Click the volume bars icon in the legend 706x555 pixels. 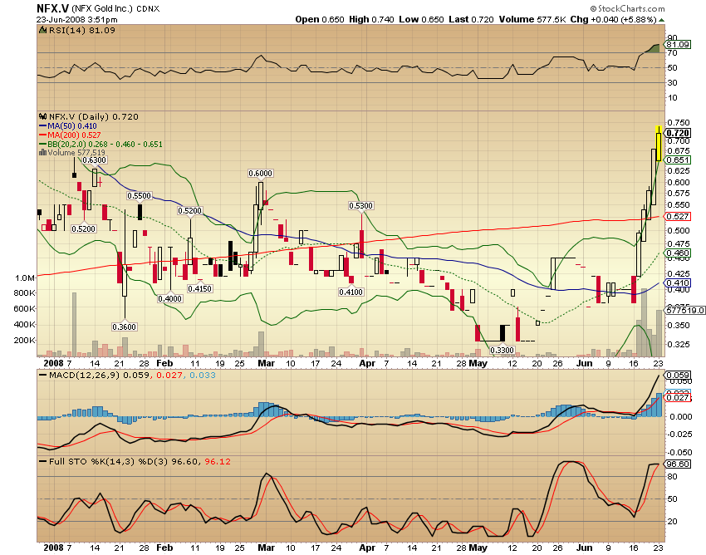coord(42,152)
